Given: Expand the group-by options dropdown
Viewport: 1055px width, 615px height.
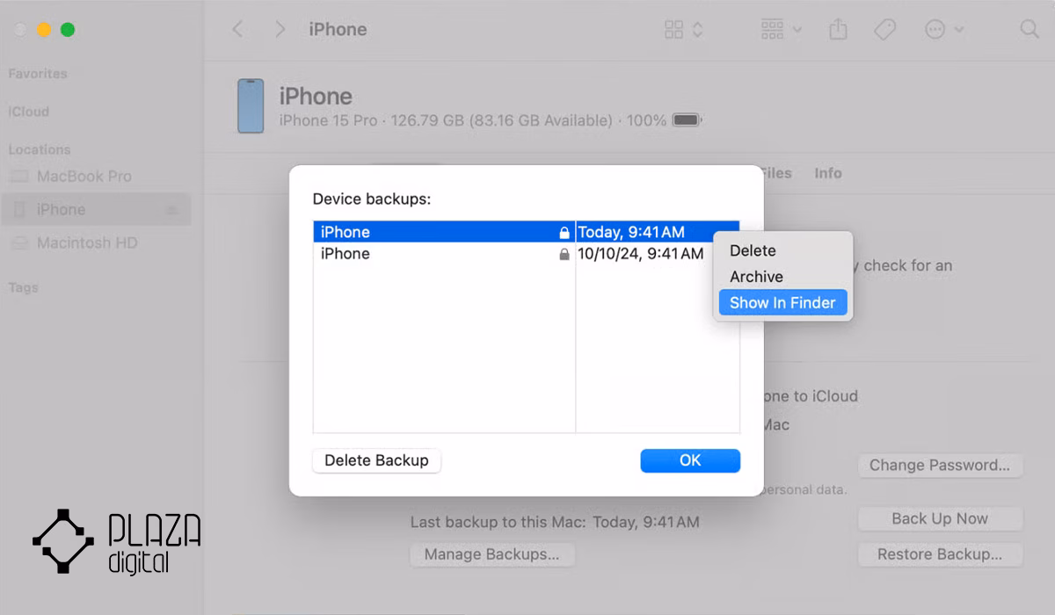Looking at the screenshot, I should tap(781, 29).
